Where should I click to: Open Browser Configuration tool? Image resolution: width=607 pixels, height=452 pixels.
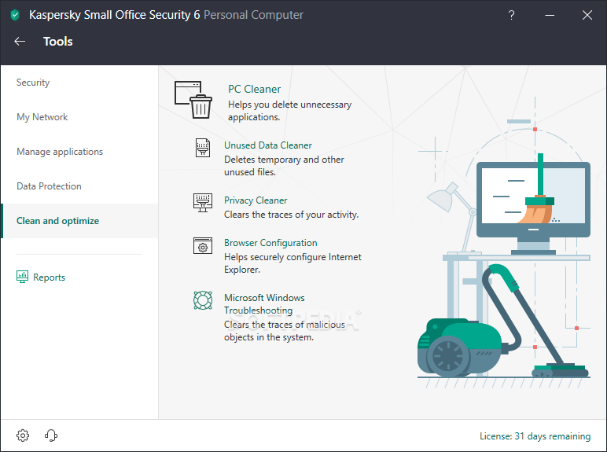270,243
